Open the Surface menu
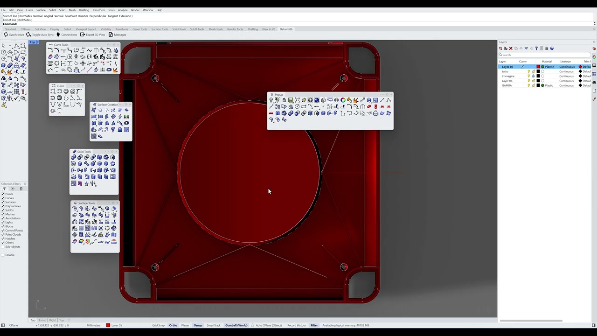 [x=41, y=10]
